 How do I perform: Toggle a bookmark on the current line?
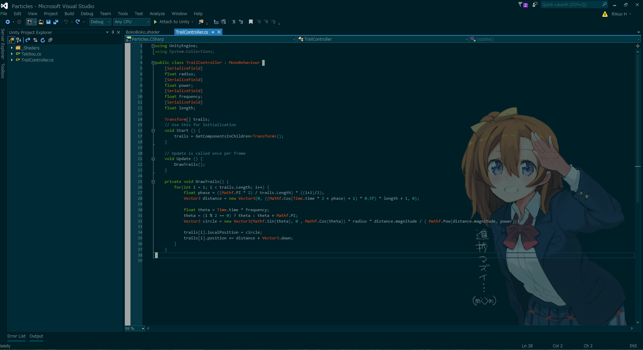coord(251,22)
